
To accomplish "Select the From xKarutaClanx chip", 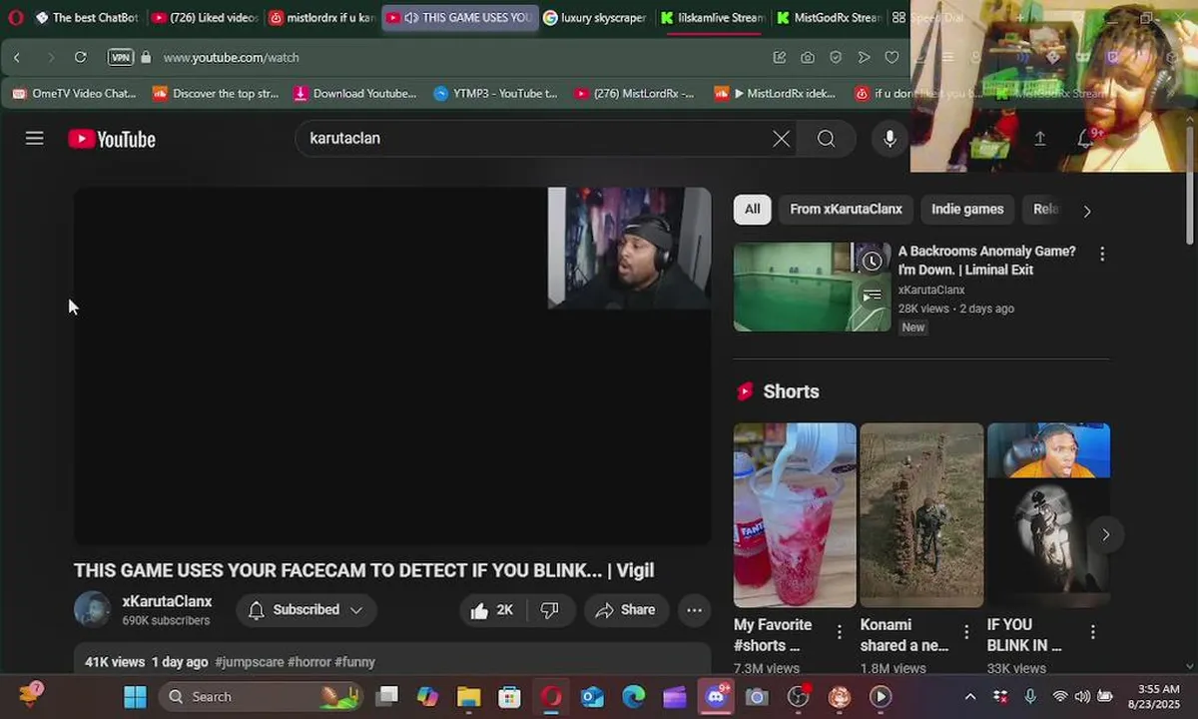I will coord(846,210).
